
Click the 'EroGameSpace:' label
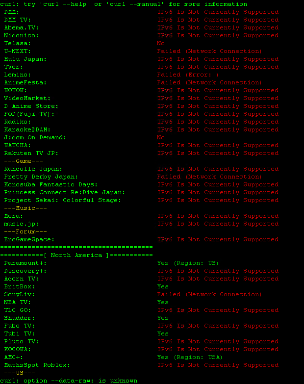pos(29,239)
